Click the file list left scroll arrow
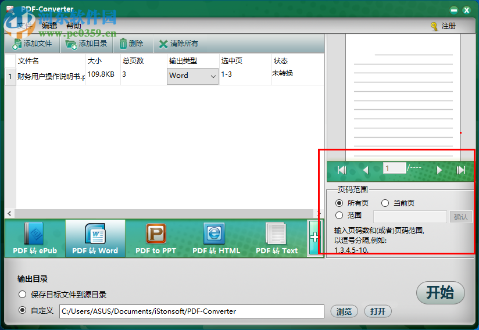This screenshot has height=330, width=479. [9, 213]
